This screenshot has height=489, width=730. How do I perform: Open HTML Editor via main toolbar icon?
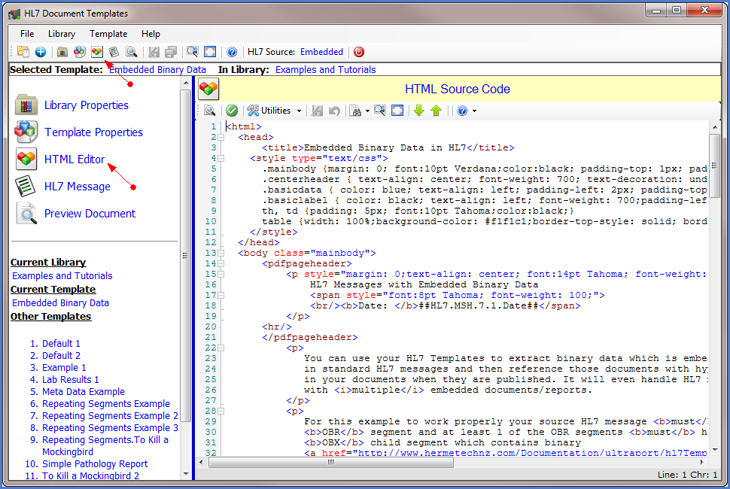96,52
